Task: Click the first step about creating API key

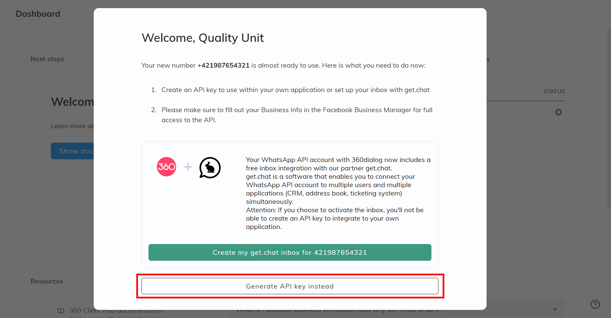Action: click(x=295, y=90)
